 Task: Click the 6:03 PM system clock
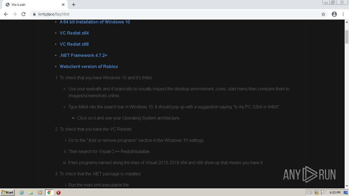(x=335, y=192)
